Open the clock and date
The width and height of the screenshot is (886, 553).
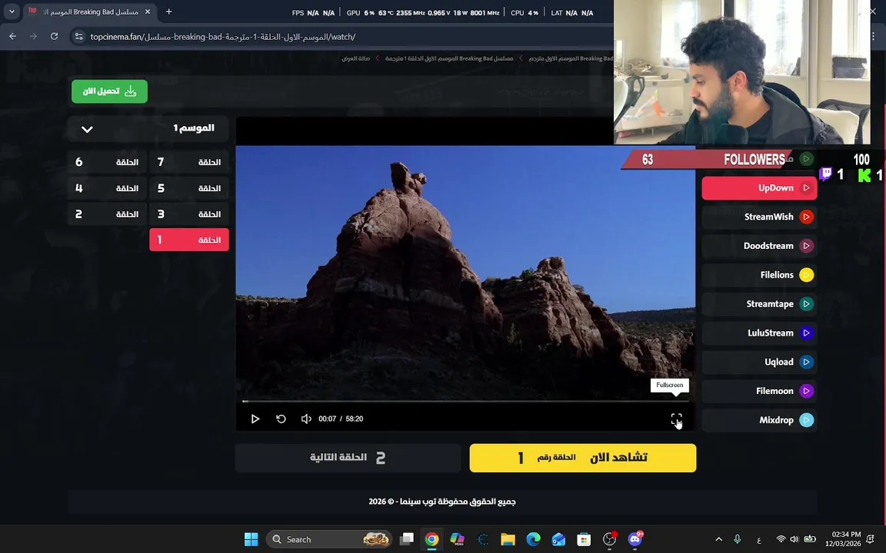click(x=843, y=539)
